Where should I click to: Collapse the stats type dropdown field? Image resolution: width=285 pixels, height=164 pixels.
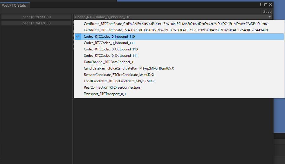point(173,17)
